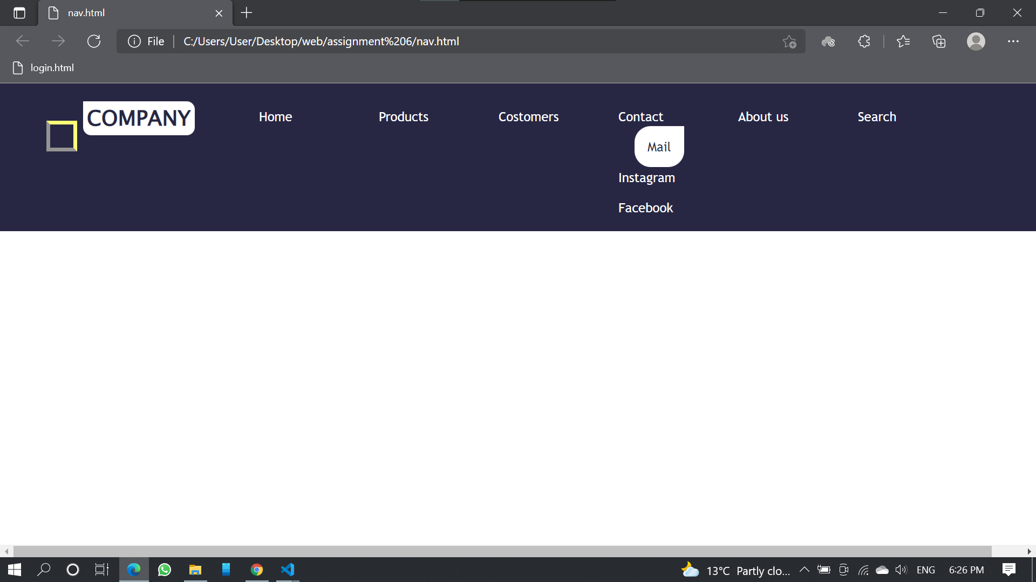Viewport: 1036px width, 582px height.
Task: Click the scrollbar right arrow
Action: 1030,551
